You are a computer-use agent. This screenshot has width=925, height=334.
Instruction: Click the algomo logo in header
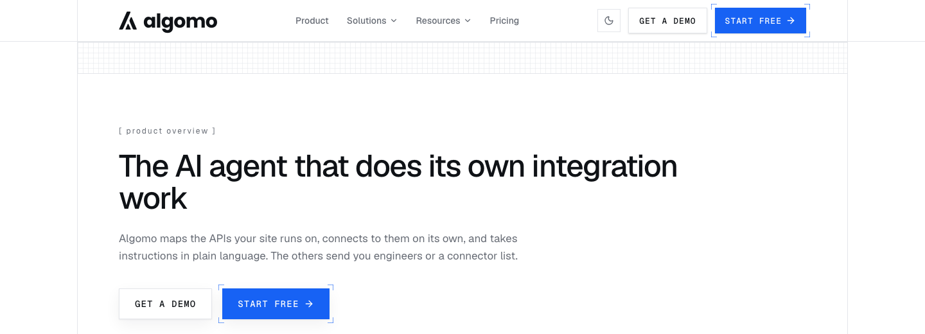click(168, 21)
